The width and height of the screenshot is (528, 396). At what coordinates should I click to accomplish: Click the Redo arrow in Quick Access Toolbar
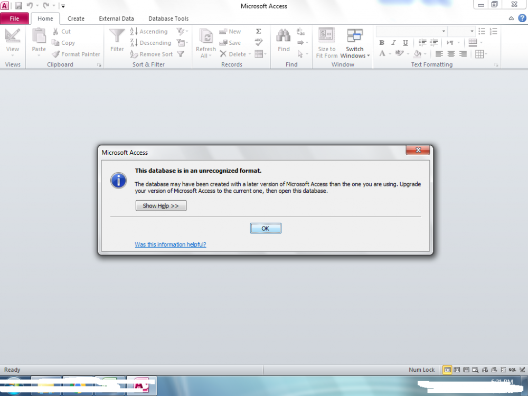coord(46,5)
